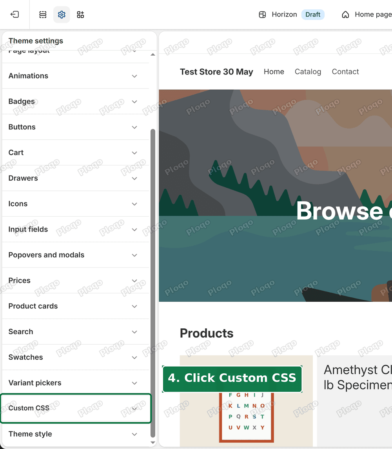This screenshot has width=392, height=449.
Task: Click the exit editor icon
Action: [15, 14]
